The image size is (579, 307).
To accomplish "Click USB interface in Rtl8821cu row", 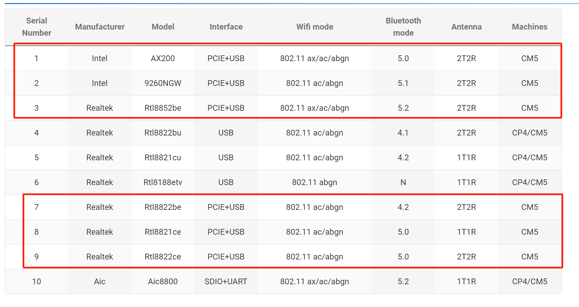I will [226, 158].
